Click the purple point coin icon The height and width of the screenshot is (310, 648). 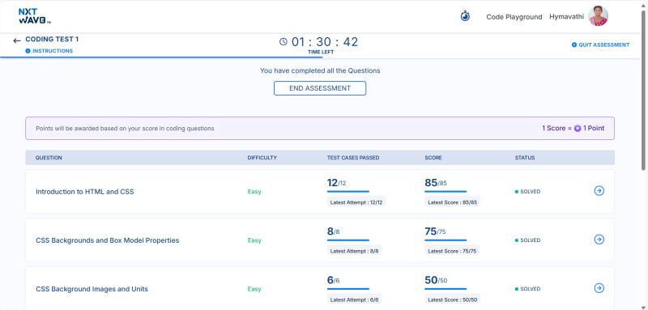(578, 129)
